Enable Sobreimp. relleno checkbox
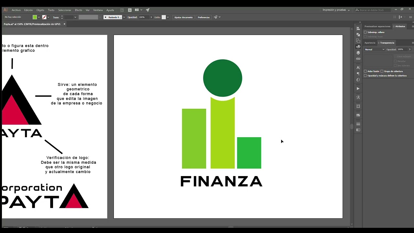Image resolution: width=414 pixels, height=233 pixels. pyautogui.click(x=365, y=32)
